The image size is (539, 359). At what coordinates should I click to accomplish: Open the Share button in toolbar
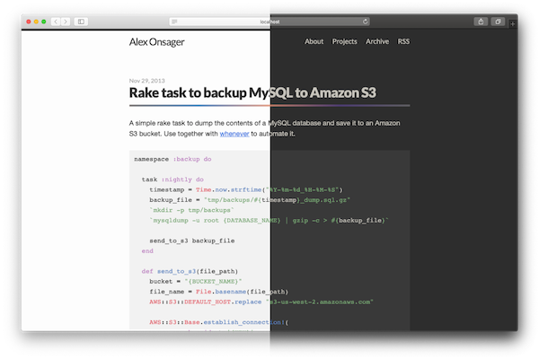(481, 21)
